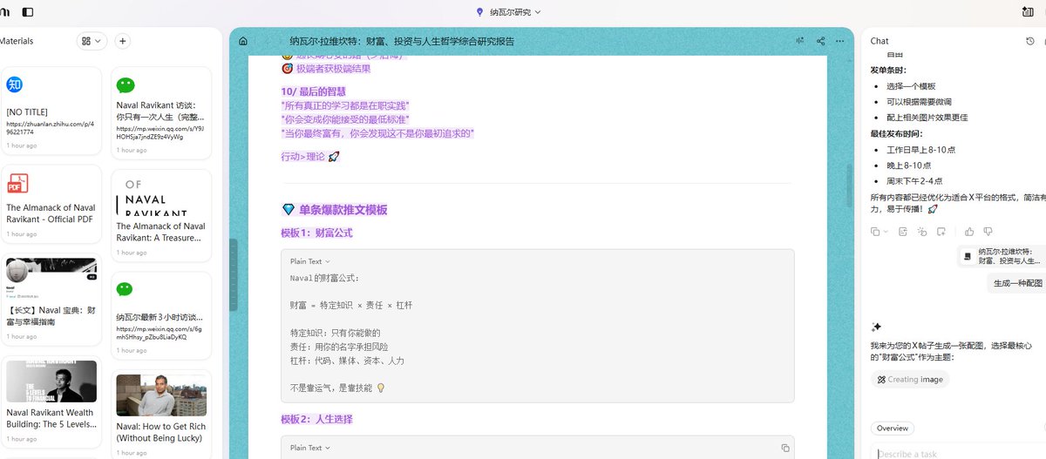This screenshot has width=1046, height=459.
Task: Click the 单条爆款推文模板 heading
Action: pyautogui.click(x=343, y=210)
